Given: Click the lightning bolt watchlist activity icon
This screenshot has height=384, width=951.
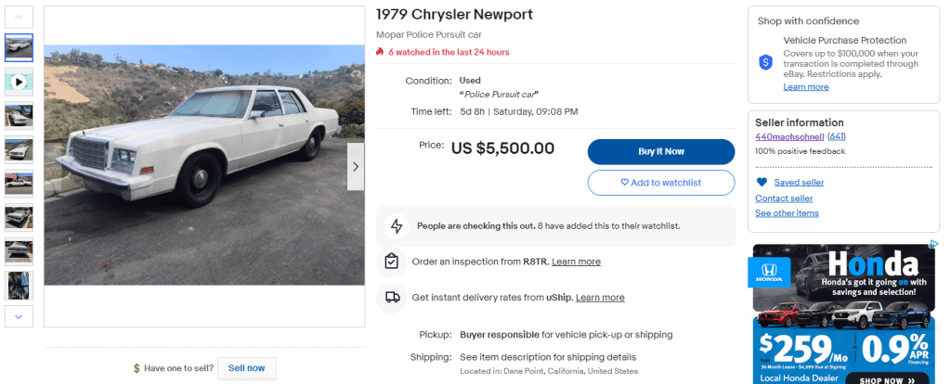Looking at the screenshot, I should [x=397, y=225].
